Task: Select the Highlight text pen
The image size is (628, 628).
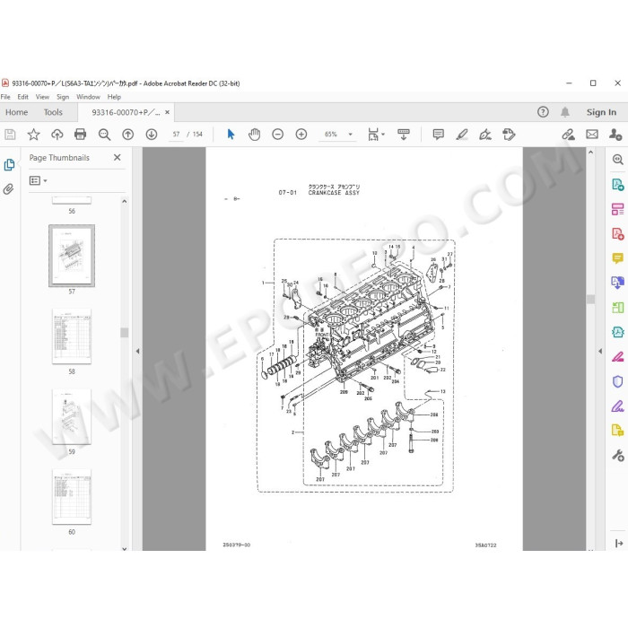Action: (x=462, y=135)
